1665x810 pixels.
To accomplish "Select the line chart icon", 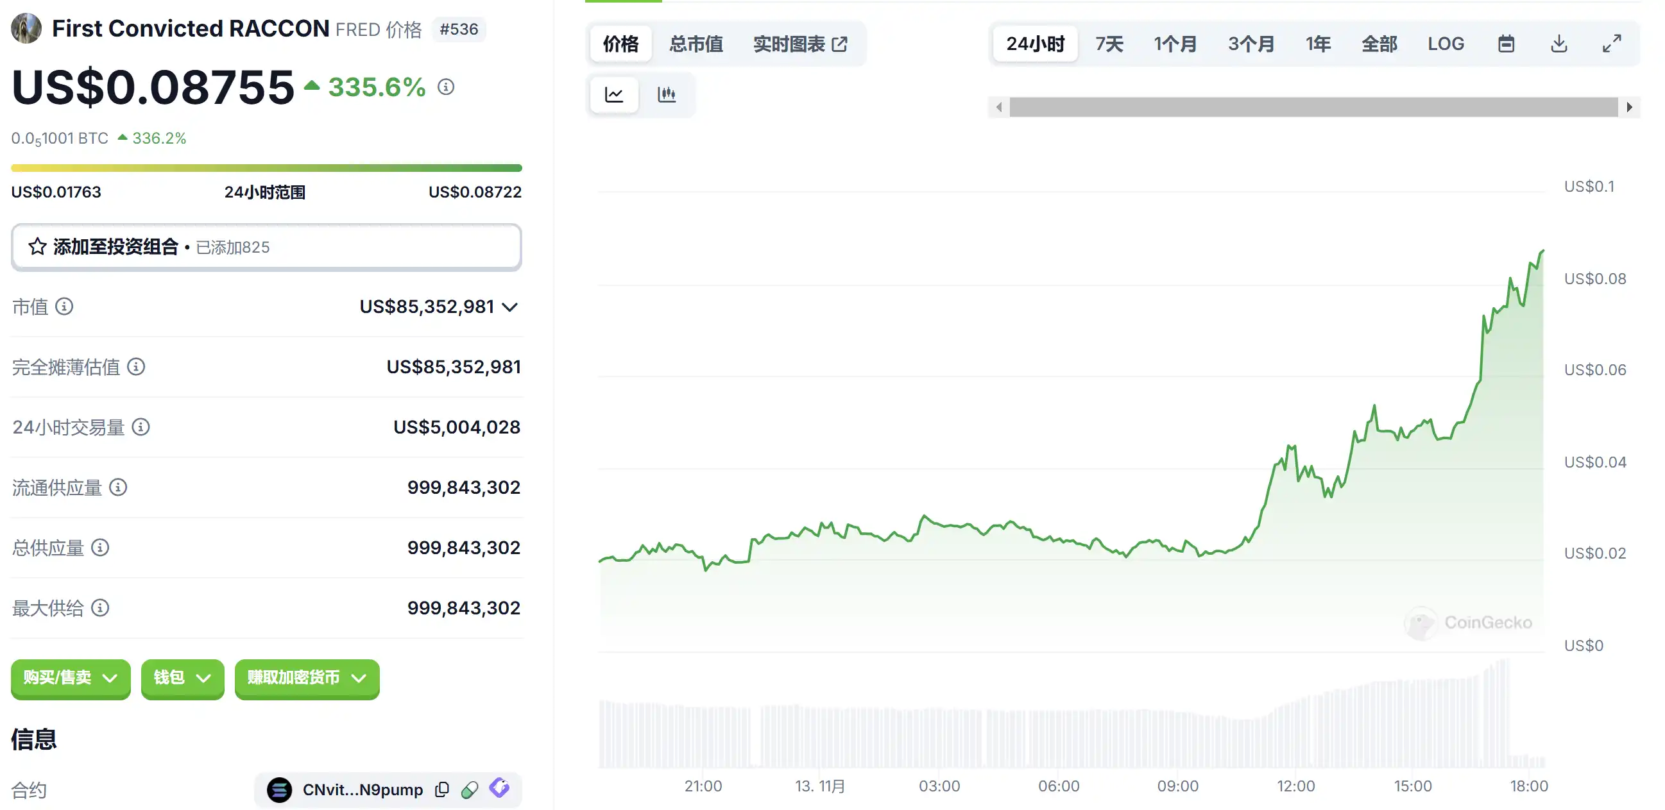I will [x=613, y=94].
